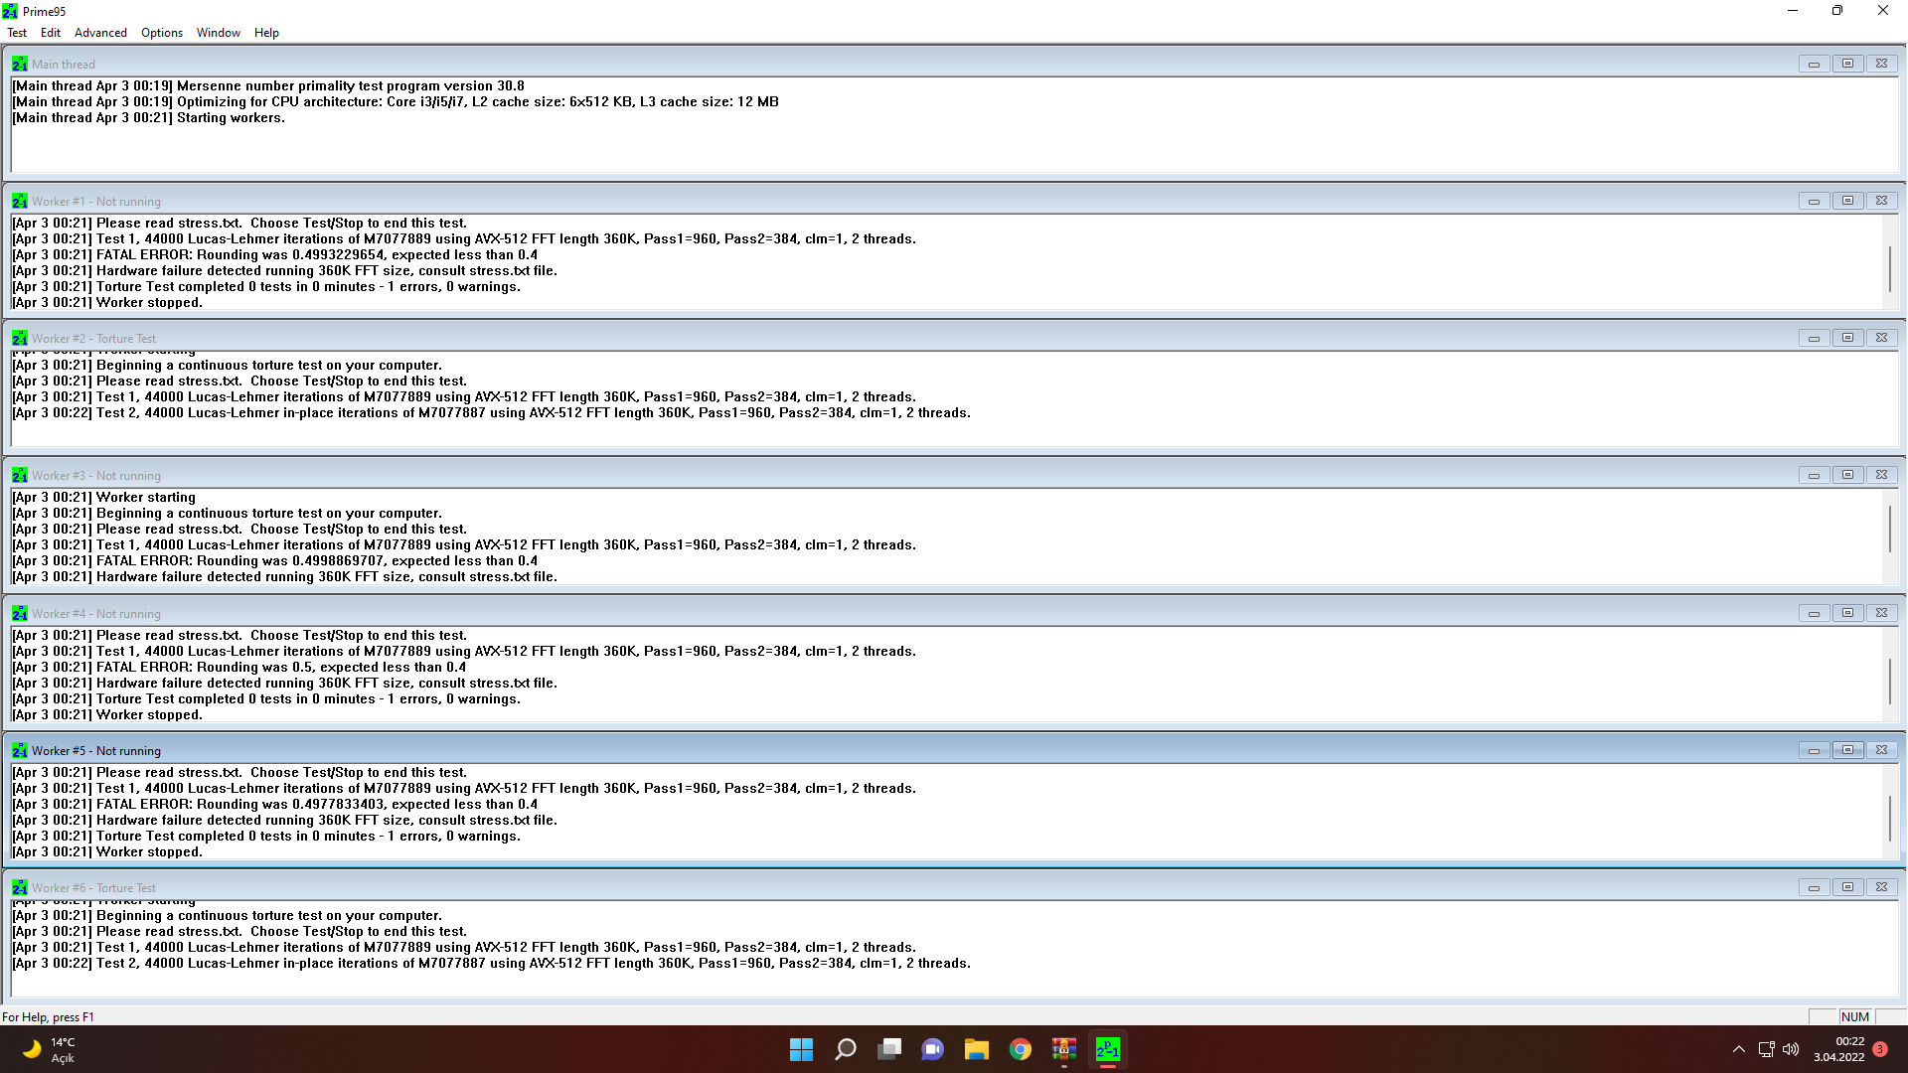Click the Prime95 taskbar icon
The image size is (1908, 1073).
(1107, 1049)
